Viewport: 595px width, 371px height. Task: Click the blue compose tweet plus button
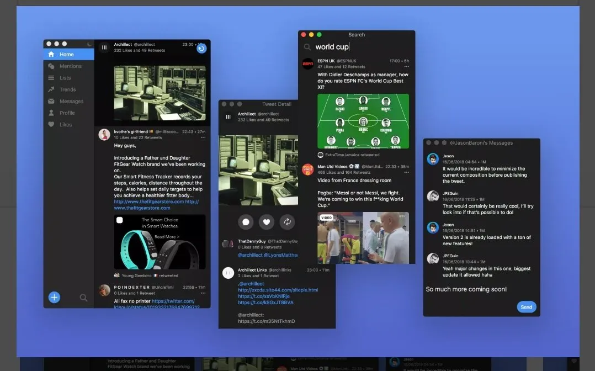tap(54, 298)
